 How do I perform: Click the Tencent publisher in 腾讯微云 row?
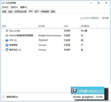tap(42, 50)
